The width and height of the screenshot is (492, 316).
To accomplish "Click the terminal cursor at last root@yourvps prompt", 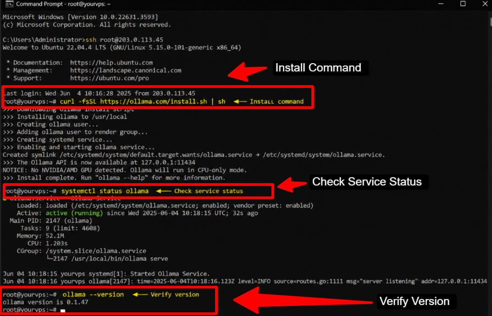I will coord(63,311).
